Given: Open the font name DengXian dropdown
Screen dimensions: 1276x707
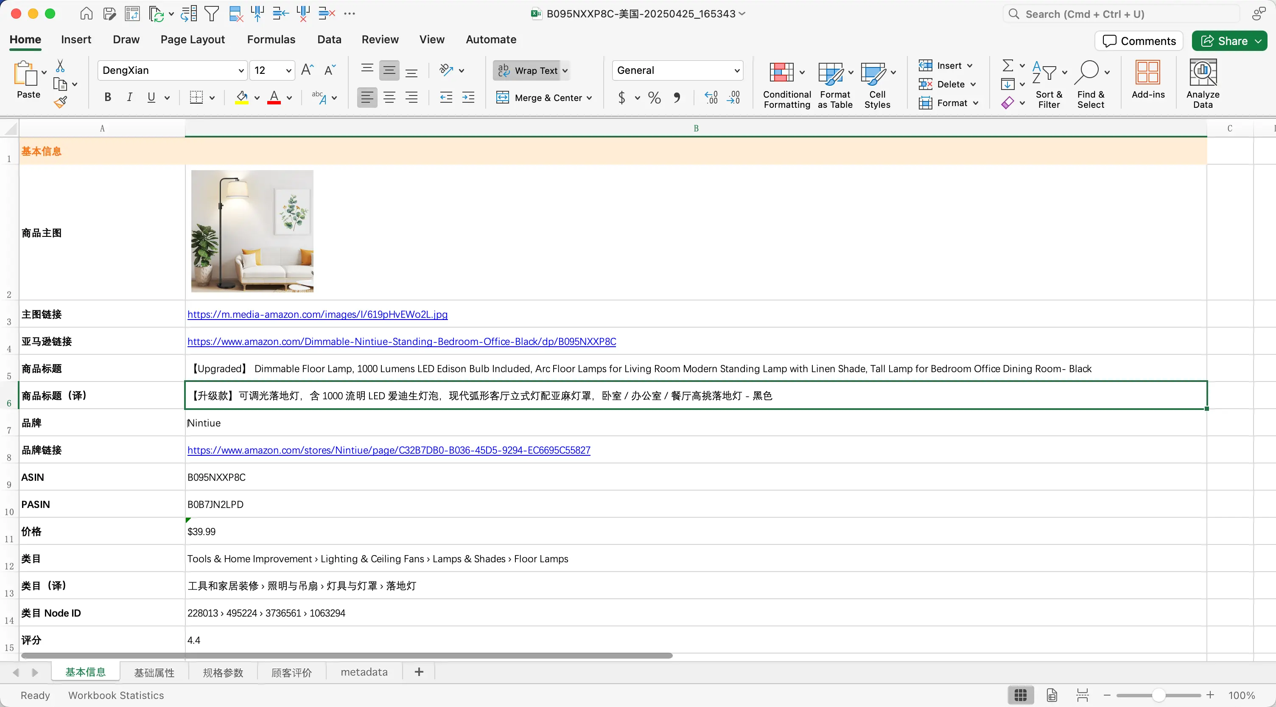Looking at the screenshot, I should click(241, 70).
